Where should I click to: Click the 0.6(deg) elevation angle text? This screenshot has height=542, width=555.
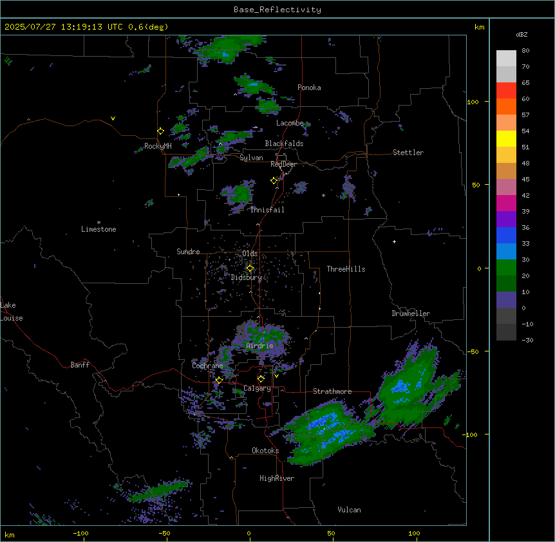pos(148,27)
